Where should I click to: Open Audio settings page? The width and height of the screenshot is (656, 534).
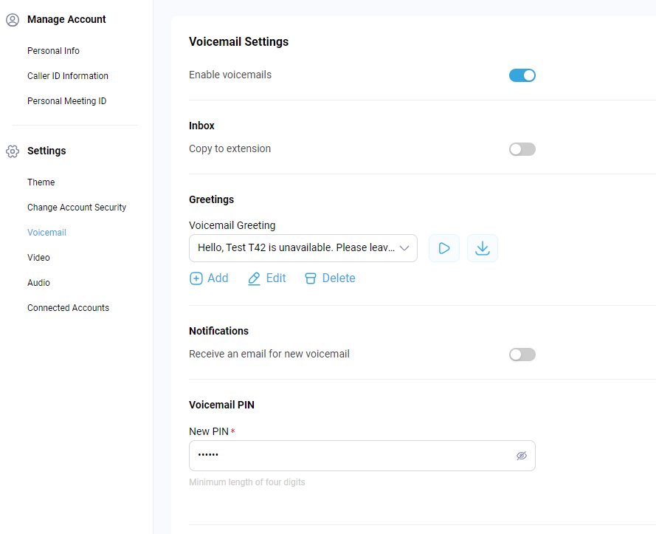(x=38, y=283)
